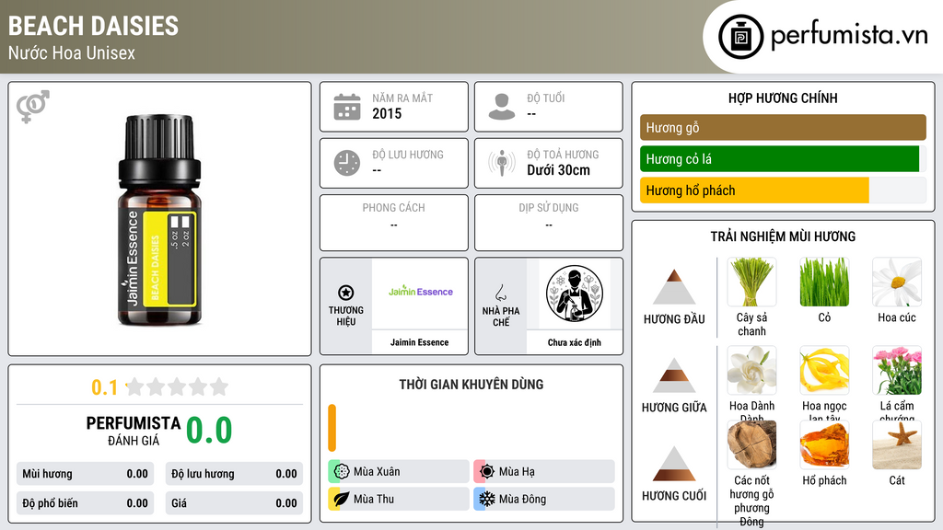
Task: Click the Beach Daisies bottle product image
Action: tap(159, 220)
